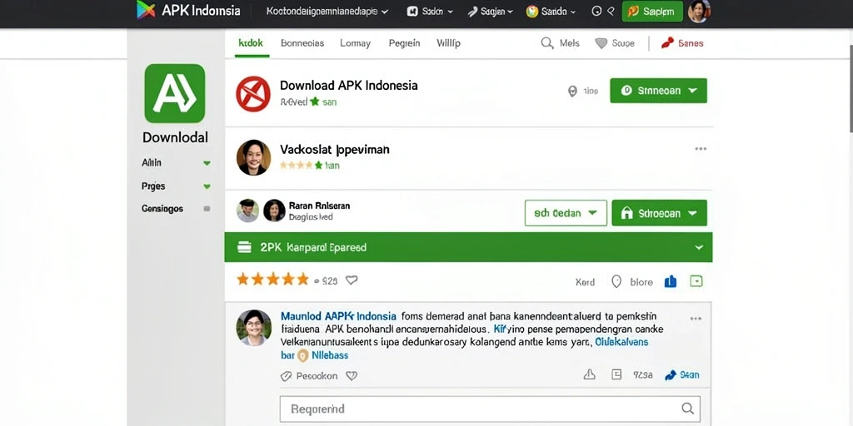The image size is (853, 426).
Task: Click the lower green Stnoecan lock button
Action: [x=660, y=213]
